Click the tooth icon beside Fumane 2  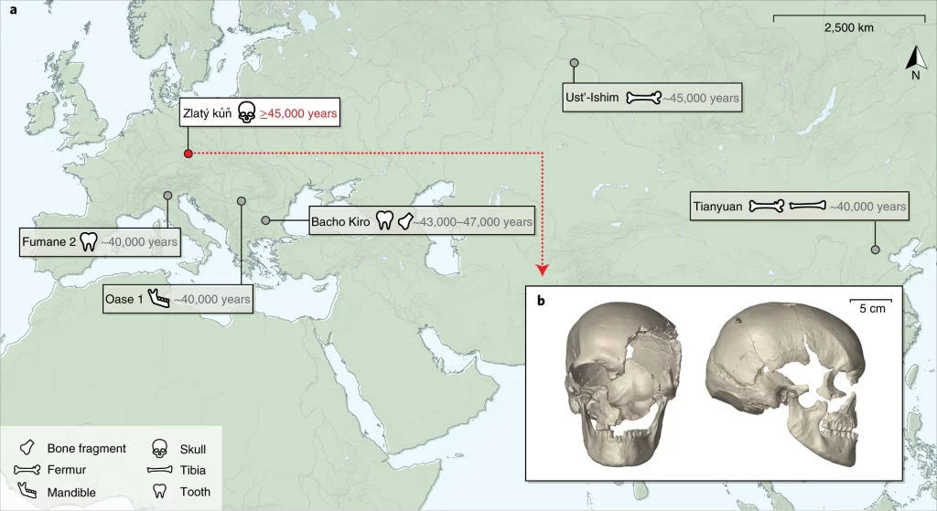tap(89, 242)
